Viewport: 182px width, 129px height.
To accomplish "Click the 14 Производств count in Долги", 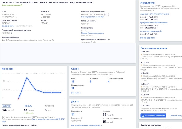I will click(x=73, y=114).
